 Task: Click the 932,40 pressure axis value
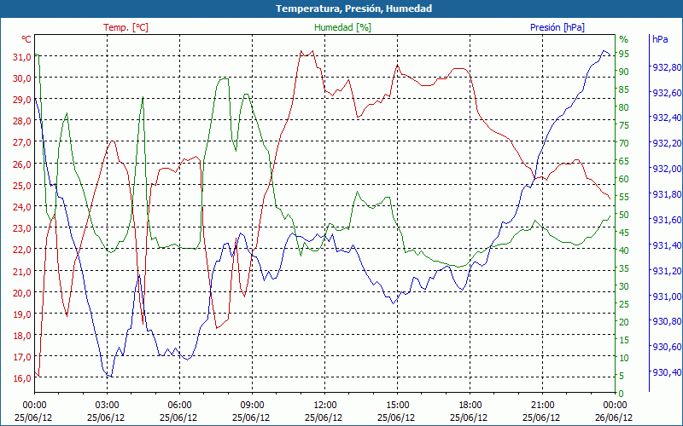667,118
